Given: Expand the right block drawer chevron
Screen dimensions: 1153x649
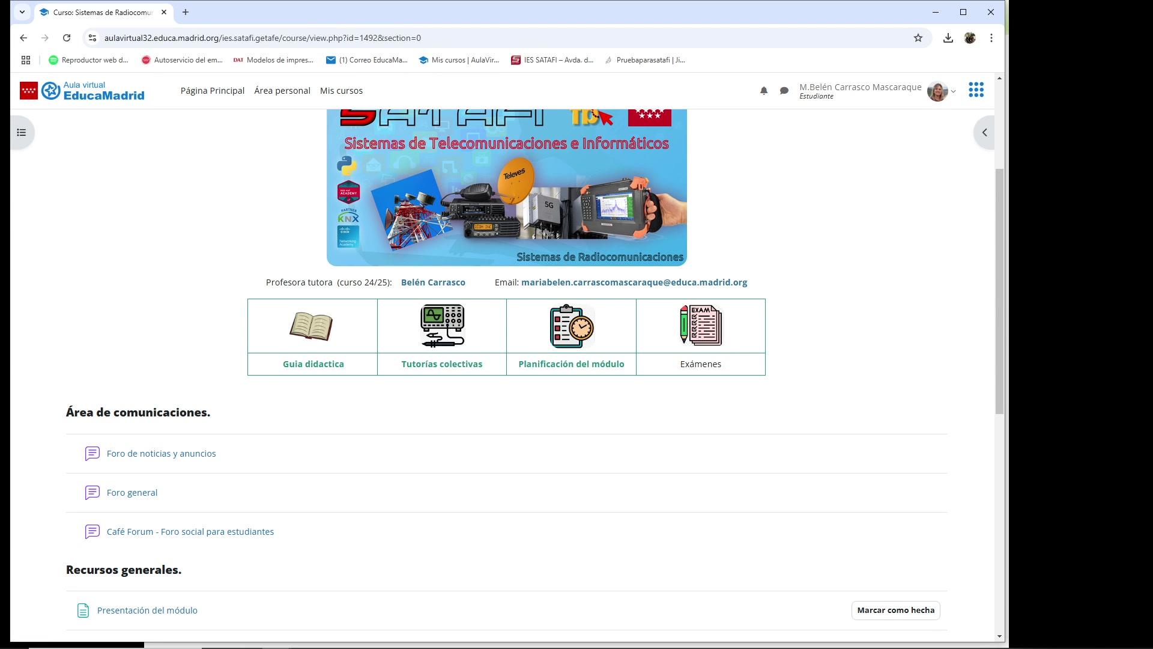Looking at the screenshot, I should click(x=984, y=132).
